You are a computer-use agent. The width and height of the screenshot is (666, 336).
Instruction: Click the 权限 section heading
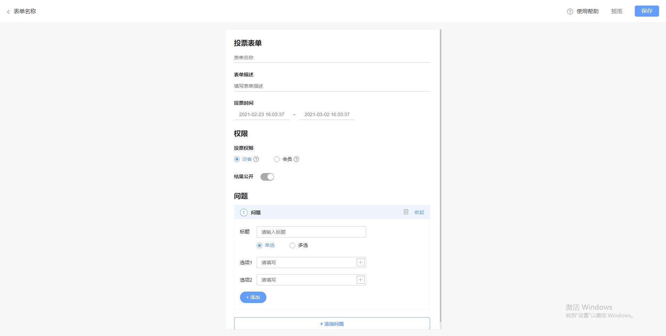tap(241, 133)
